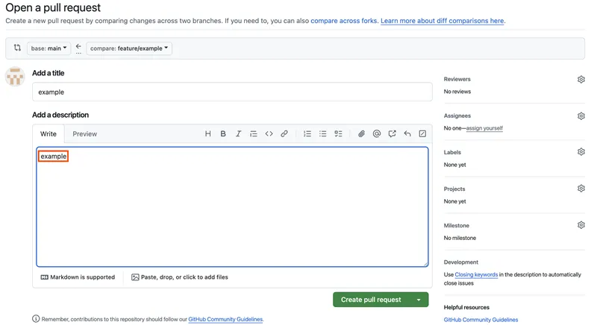This screenshot has height=325, width=597.
Task: Attach files using paperclip icon
Action: [x=361, y=134]
